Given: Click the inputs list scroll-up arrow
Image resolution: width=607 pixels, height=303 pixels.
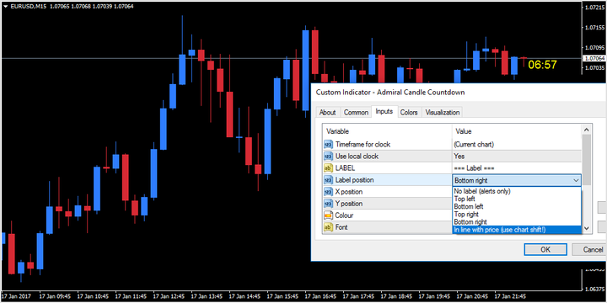Looking at the screenshot, I should click(x=587, y=130).
